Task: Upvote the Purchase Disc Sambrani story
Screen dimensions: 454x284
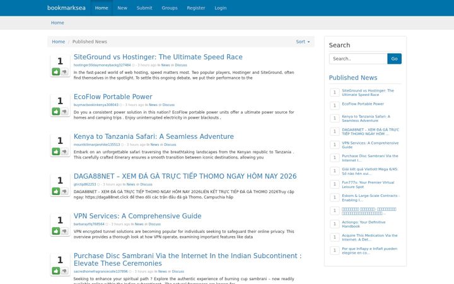Action: [x=56, y=271]
